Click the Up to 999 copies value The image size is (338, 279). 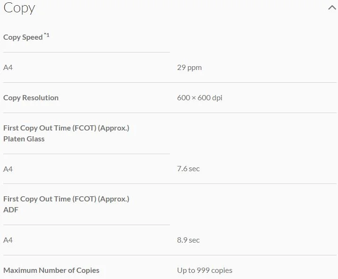click(x=204, y=270)
